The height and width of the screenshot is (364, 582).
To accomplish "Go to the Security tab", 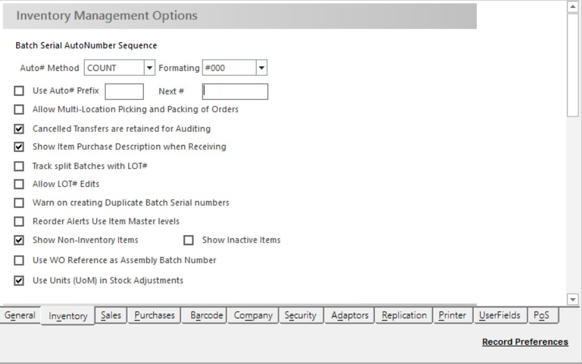I will 300,315.
